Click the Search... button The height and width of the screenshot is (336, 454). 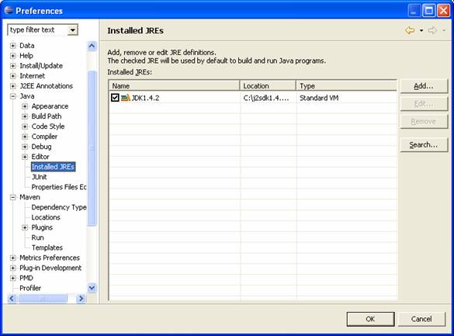424,144
